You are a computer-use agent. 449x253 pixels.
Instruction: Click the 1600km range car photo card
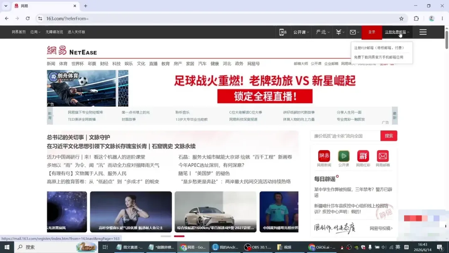point(215,212)
